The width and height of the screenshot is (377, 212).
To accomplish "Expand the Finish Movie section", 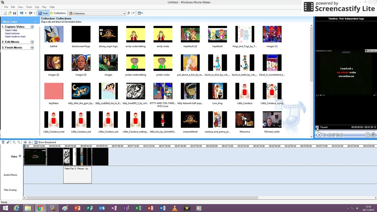I will (x=32, y=47).
